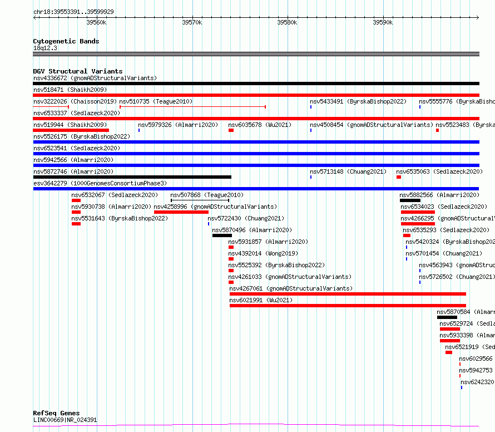Click nsv5870496 Almarri2020 label

(252, 230)
